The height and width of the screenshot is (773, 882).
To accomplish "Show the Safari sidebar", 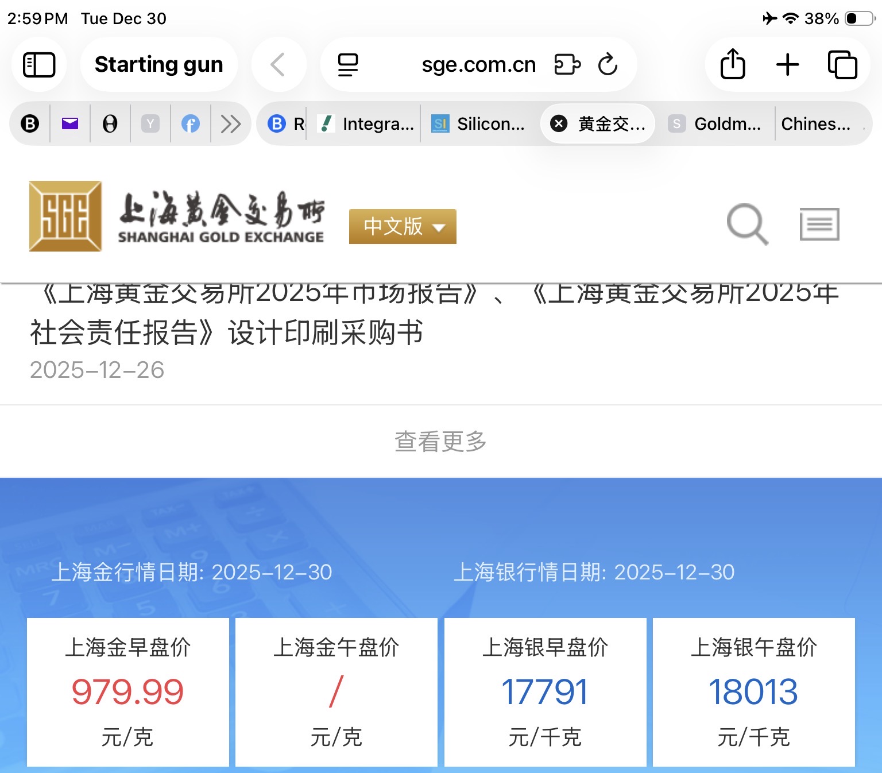I will pyautogui.click(x=38, y=64).
